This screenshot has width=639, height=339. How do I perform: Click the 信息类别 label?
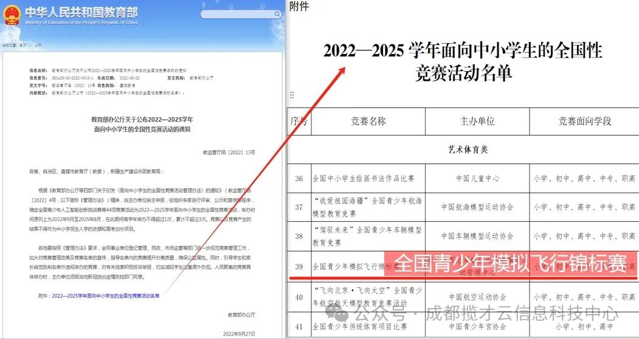(x=107, y=86)
